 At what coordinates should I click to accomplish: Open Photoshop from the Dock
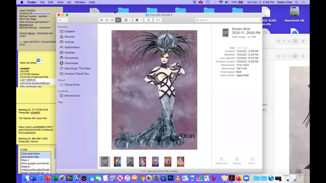point(171,178)
